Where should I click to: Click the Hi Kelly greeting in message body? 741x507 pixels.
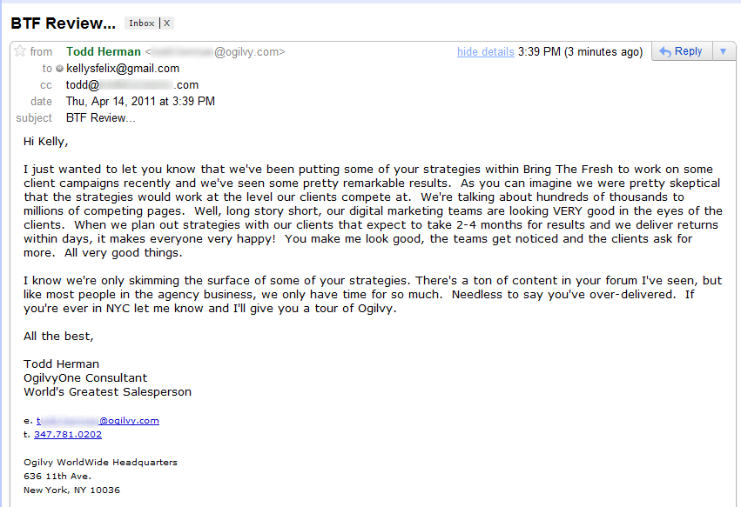tap(45, 141)
